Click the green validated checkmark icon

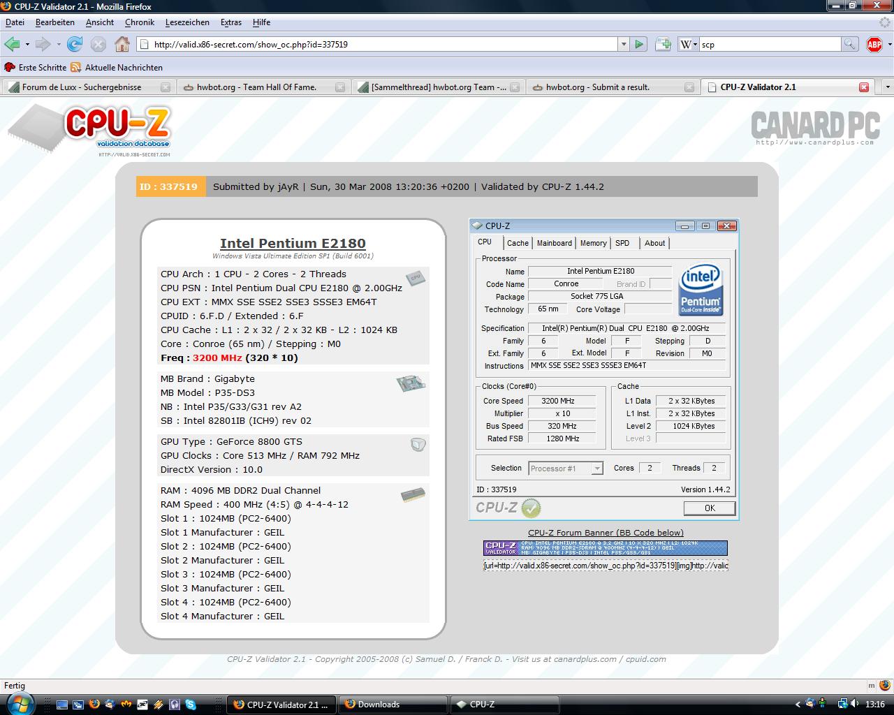click(531, 508)
